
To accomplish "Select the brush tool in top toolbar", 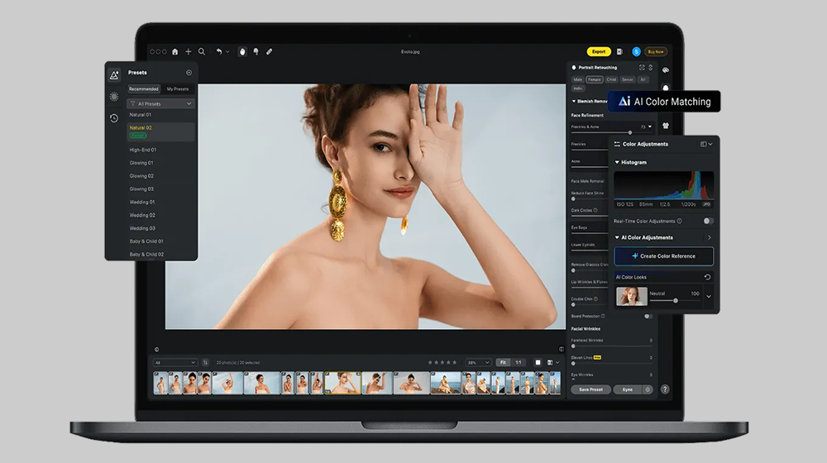I will point(256,52).
